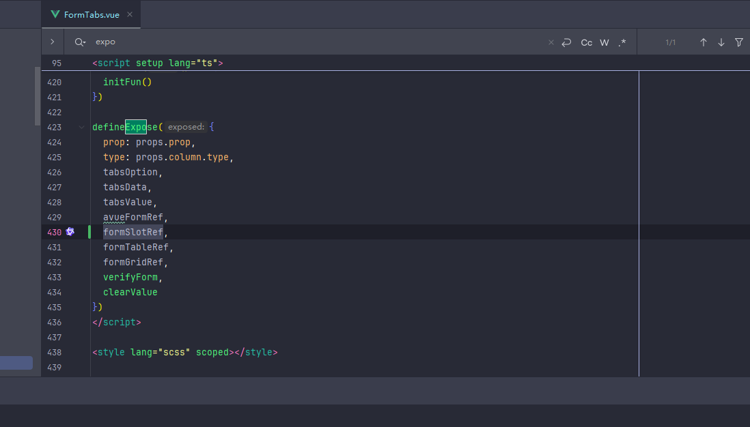
Task: Clear the search text with X icon
Action: click(x=551, y=42)
